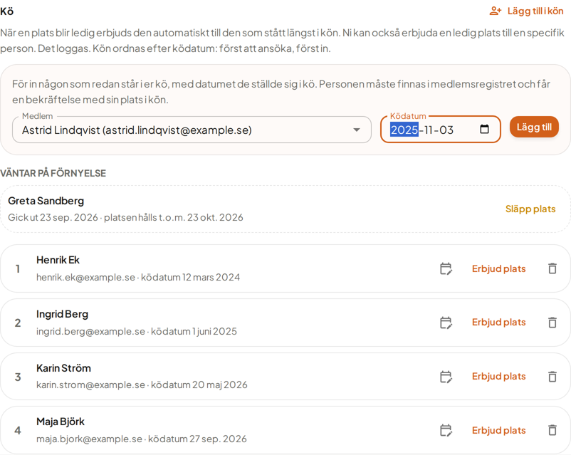Delete Maja Björk's queue entry
The image size is (571, 455).
tap(552, 430)
